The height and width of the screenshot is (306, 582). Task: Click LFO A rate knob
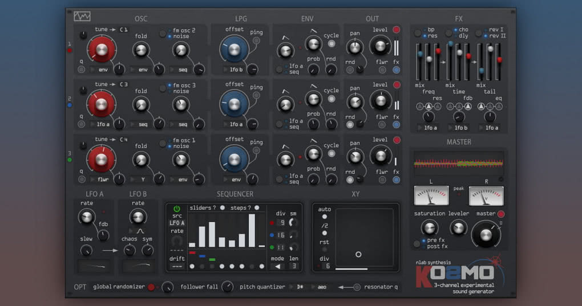pyautogui.click(x=87, y=217)
